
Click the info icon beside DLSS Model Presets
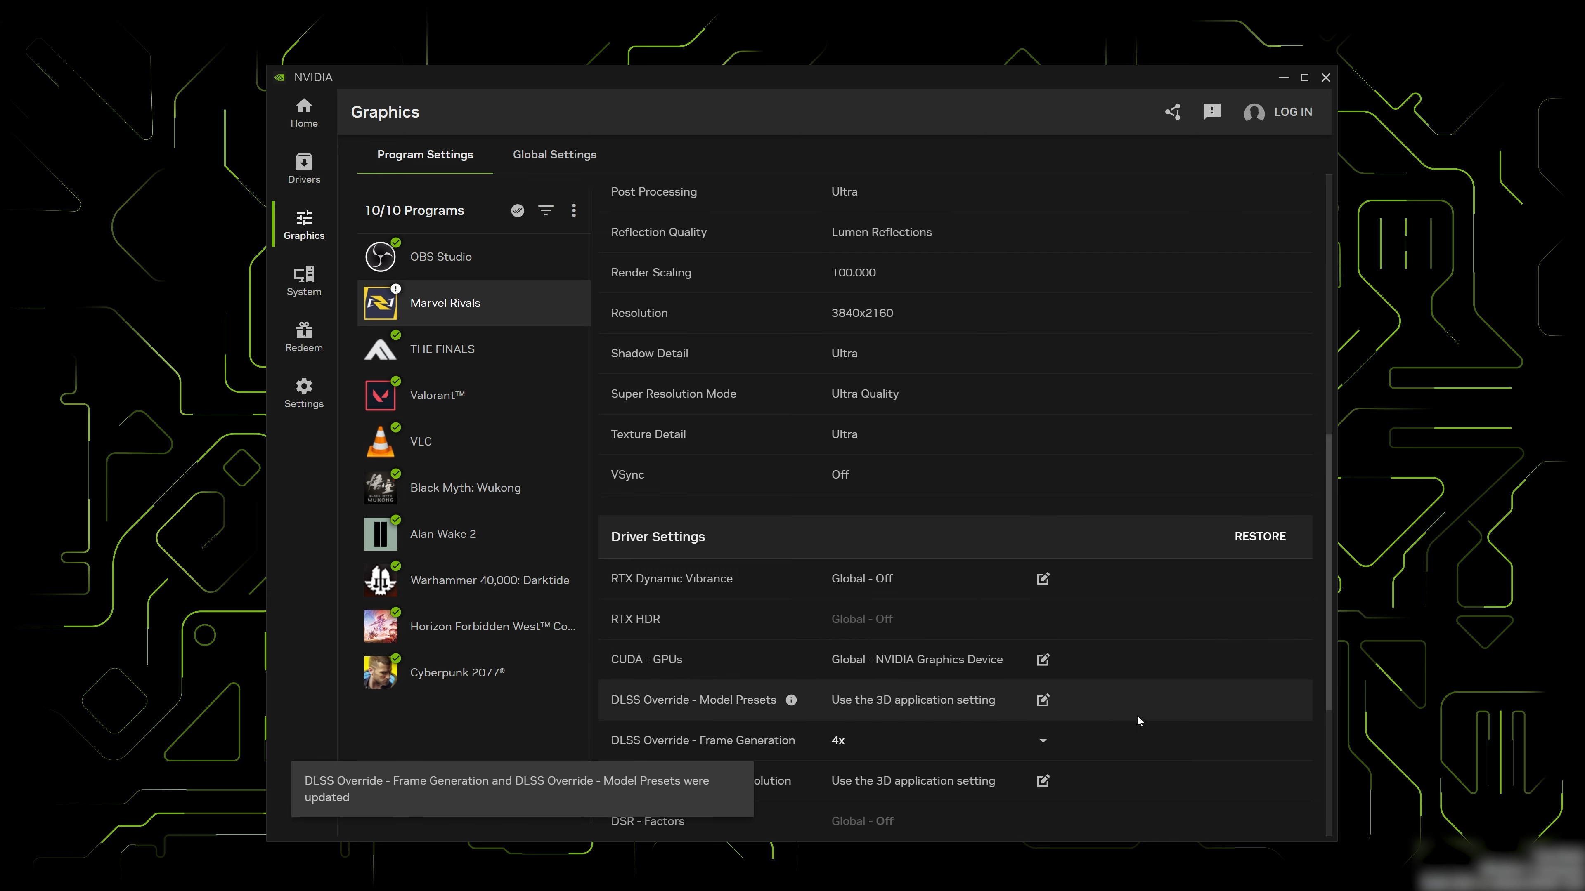[791, 700]
